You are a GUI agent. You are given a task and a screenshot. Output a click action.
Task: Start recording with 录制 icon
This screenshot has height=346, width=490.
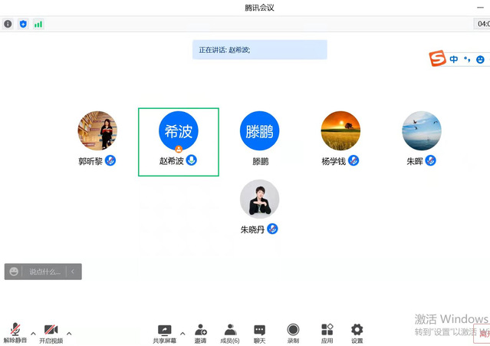[x=293, y=331]
